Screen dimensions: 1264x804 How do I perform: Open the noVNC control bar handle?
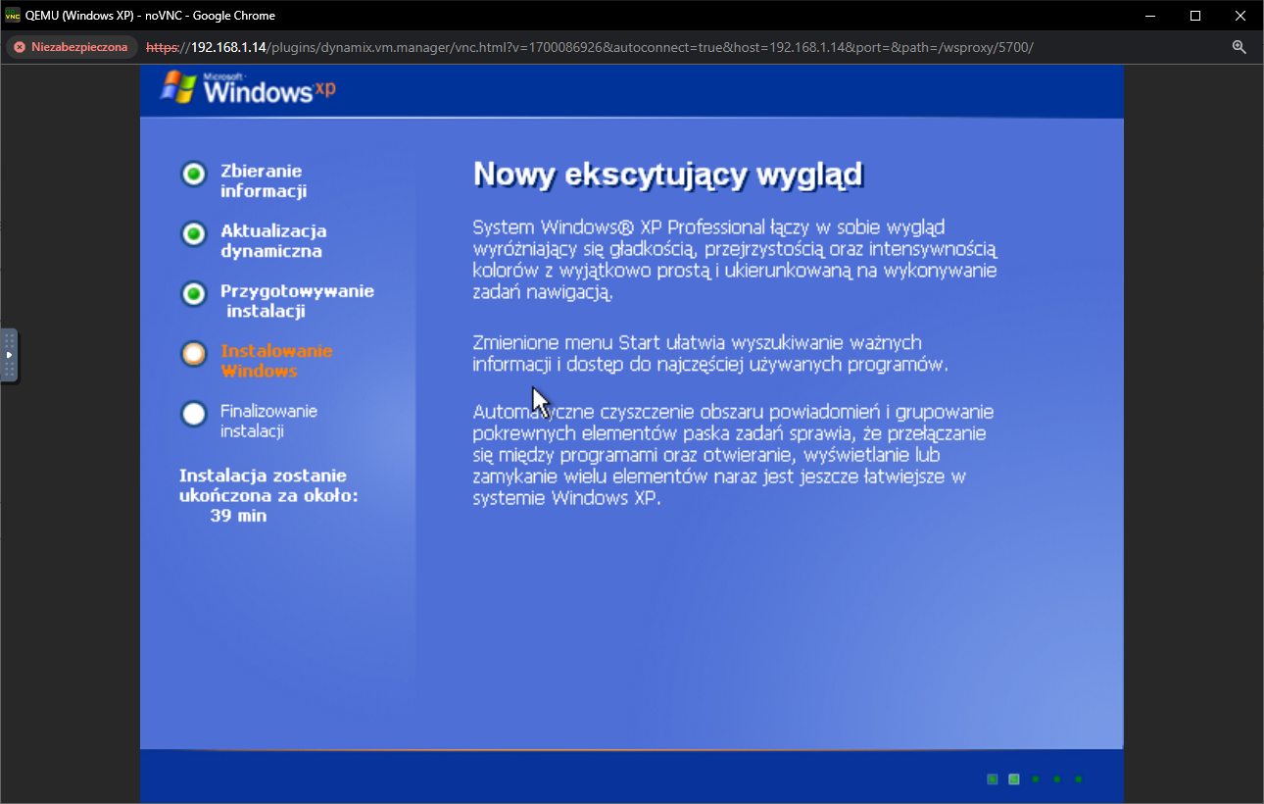pyautogui.click(x=9, y=355)
